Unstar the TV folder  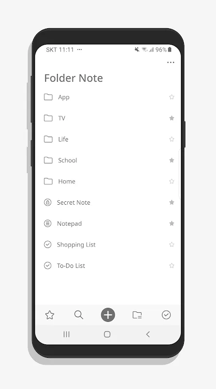[x=172, y=118]
